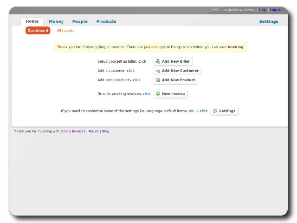Open the Settings tab at top right
Screen dimensions: 297x223
[269, 21]
